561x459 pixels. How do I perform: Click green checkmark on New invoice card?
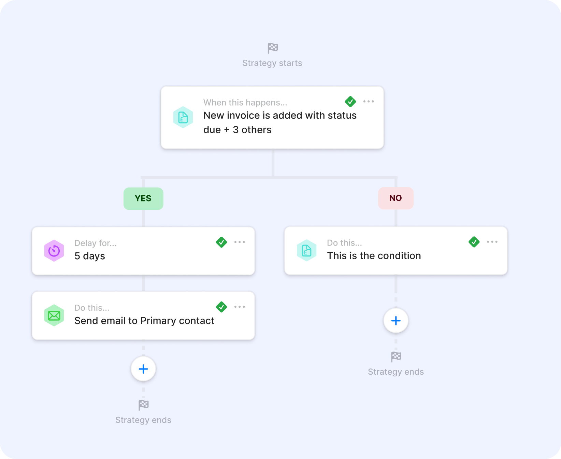(x=350, y=101)
